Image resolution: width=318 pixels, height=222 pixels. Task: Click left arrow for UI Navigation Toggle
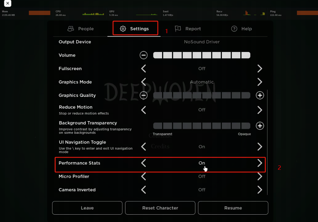click(x=144, y=147)
